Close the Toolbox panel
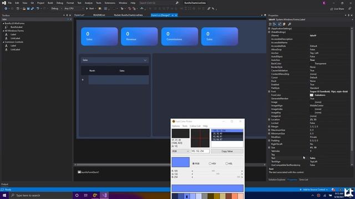This screenshot has height=199, width=355. point(70,15)
